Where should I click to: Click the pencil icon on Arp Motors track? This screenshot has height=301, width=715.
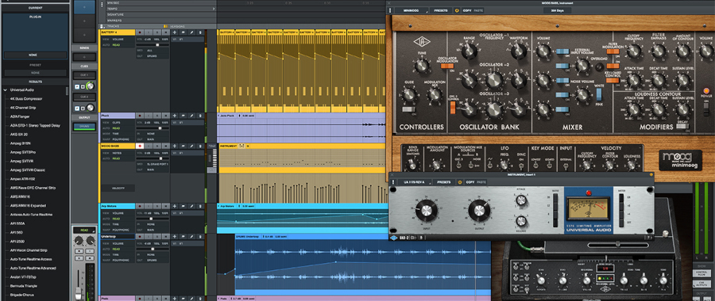192,206
